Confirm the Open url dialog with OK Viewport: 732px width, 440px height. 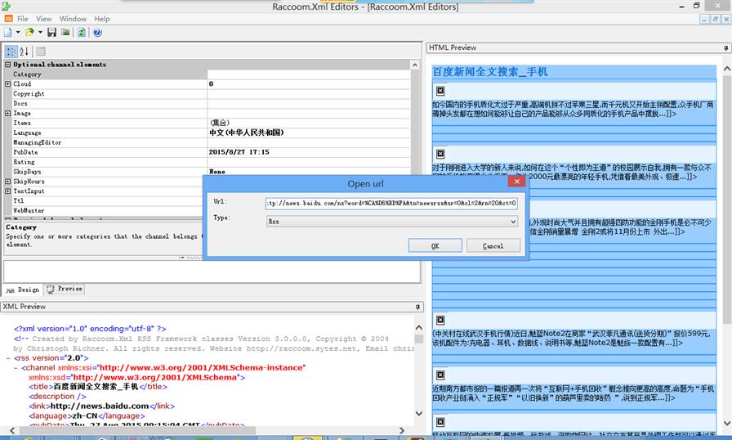click(x=435, y=245)
